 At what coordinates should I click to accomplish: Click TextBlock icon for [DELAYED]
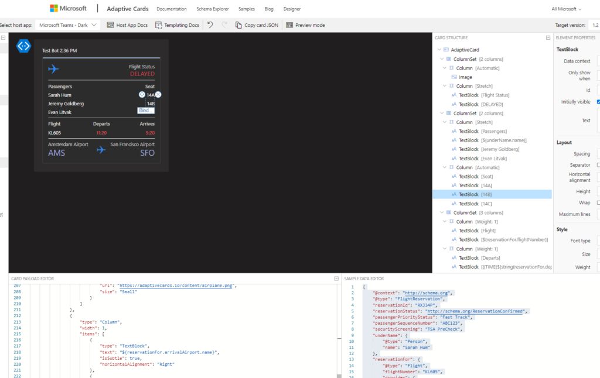(x=454, y=104)
